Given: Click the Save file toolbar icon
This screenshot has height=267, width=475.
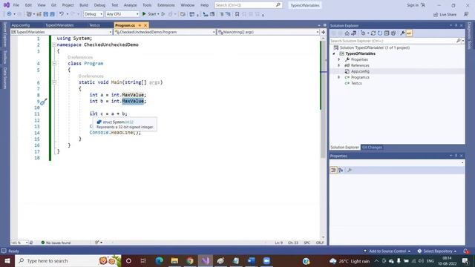Looking at the screenshot, I should [46, 14].
